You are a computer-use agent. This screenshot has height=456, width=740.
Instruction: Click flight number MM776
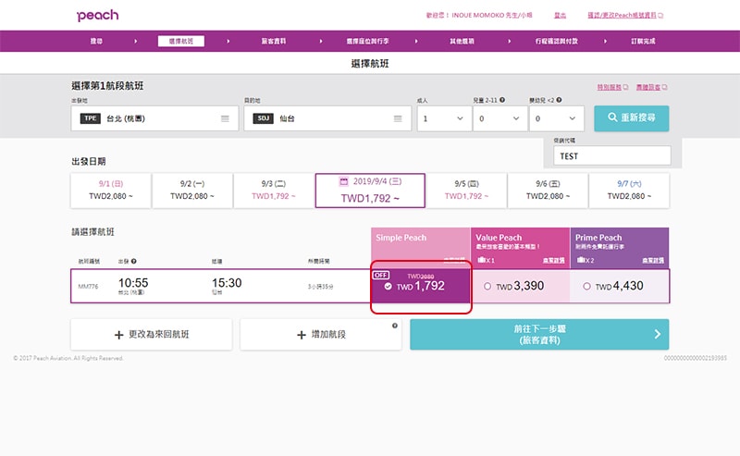coord(88,286)
